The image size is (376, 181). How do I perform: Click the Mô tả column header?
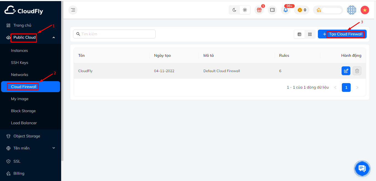point(209,55)
